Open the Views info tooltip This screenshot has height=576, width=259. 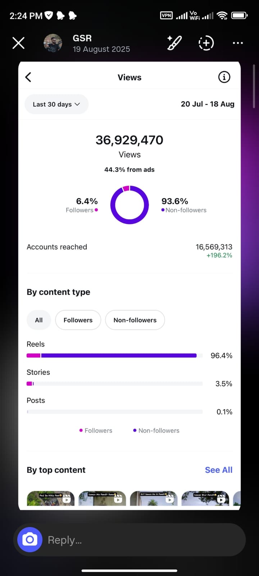tap(224, 77)
